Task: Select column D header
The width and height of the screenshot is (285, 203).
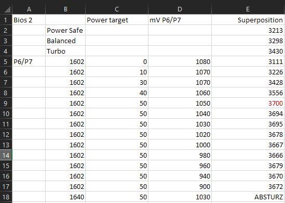Action: click(x=180, y=9)
